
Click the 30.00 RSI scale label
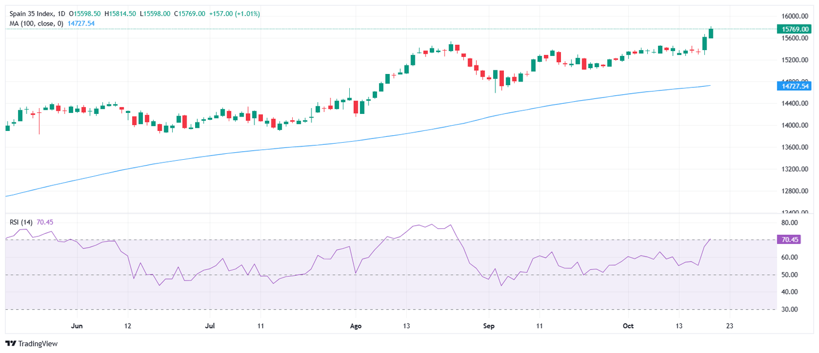click(789, 310)
